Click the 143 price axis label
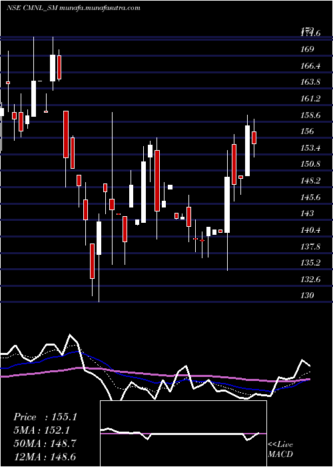The width and height of the screenshot is (333, 467). pyautogui.click(x=307, y=213)
